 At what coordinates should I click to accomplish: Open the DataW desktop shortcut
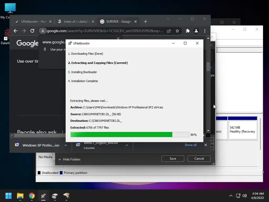click(x=6, y=37)
